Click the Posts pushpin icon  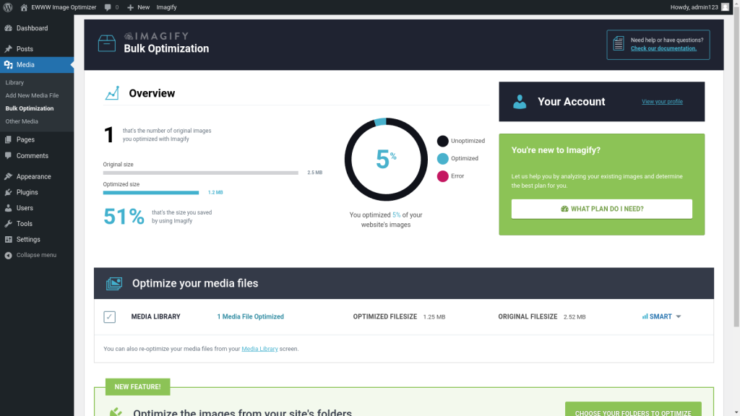click(x=8, y=49)
